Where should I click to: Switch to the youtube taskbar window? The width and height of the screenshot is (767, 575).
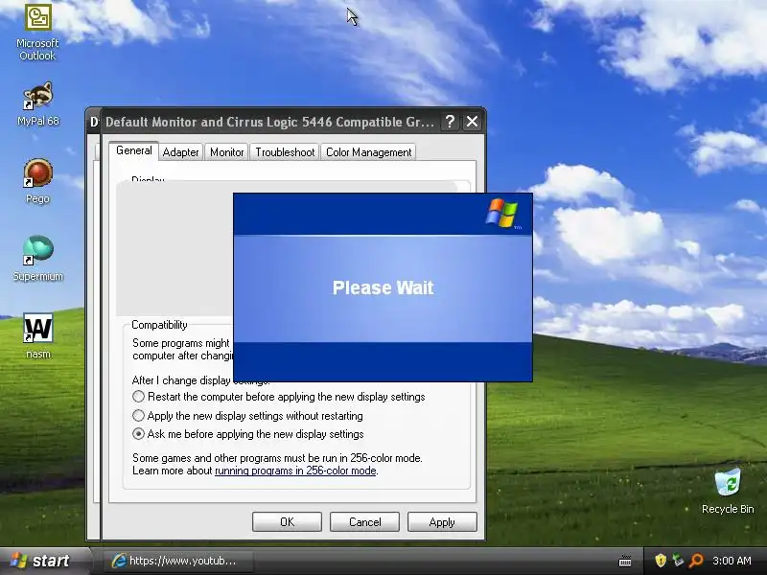pyautogui.click(x=177, y=561)
